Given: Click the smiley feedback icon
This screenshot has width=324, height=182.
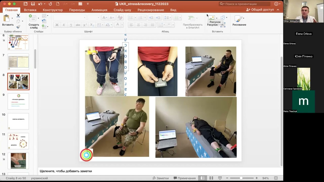Looking at the screenshot, I should pos(276,4).
